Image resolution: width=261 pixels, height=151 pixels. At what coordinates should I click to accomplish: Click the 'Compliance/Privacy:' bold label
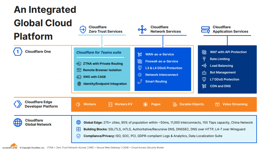[99, 136]
